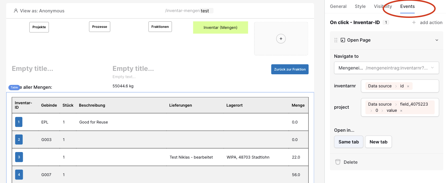446x183 pixels.
Task: Remove the id data source tag with x
Action: pos(408,86)
